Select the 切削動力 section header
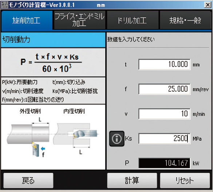Viewport: 213px width, 192px height. tap(53, 40)
